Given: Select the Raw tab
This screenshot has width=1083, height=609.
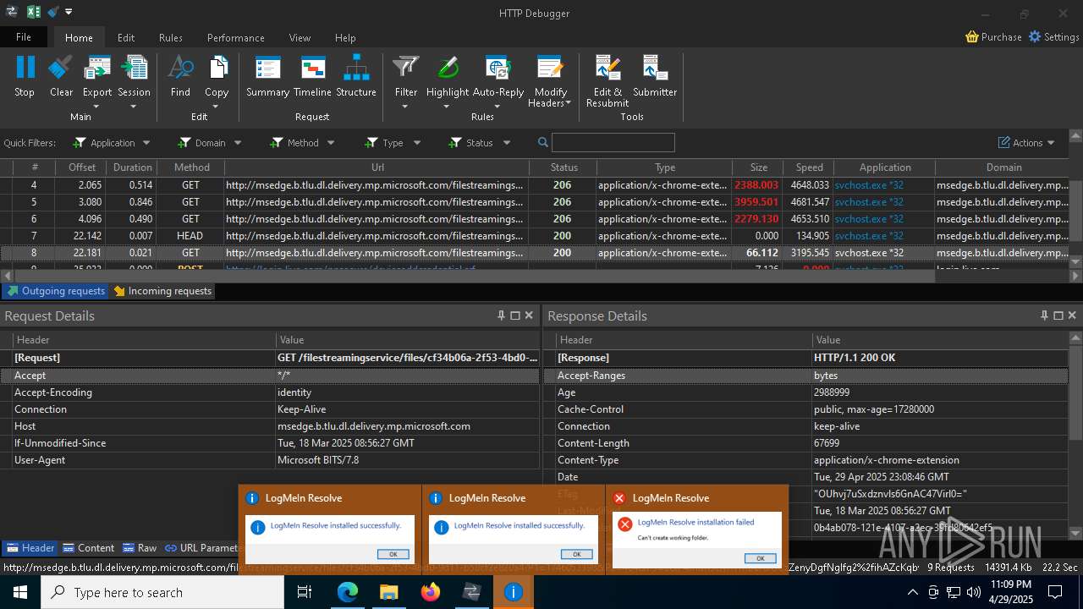Looking at the screenshot, I should point(140,547).
